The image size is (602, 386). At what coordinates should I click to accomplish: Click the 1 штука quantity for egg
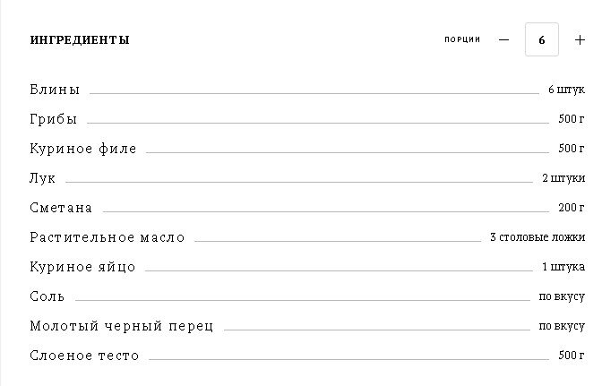click(x=563, y=268)
